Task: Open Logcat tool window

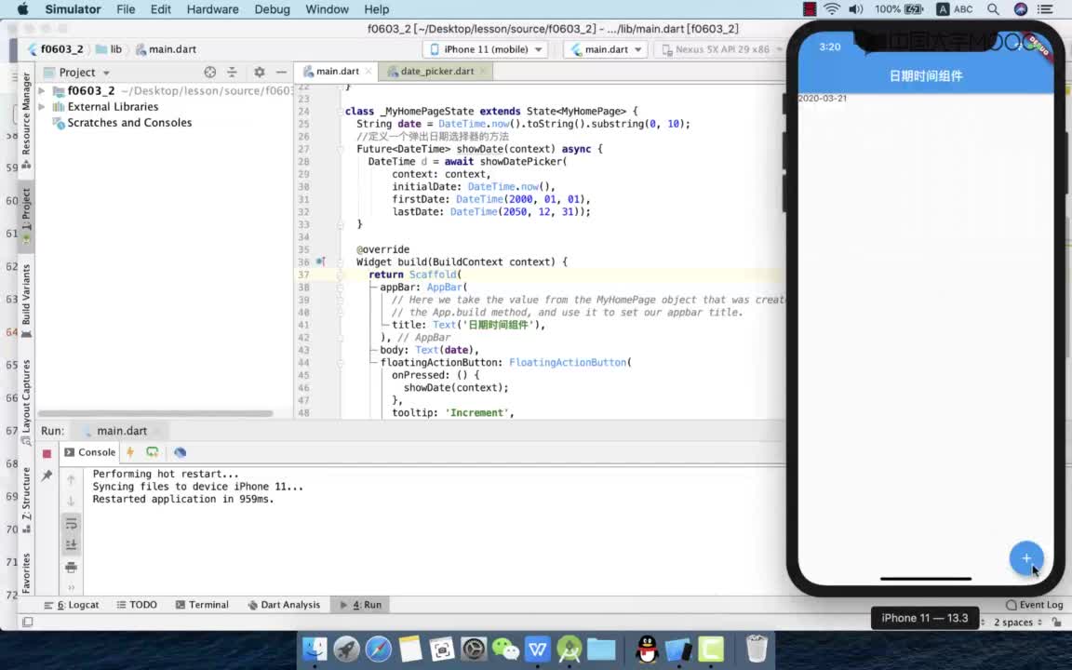Action: (x=72, y=604)
